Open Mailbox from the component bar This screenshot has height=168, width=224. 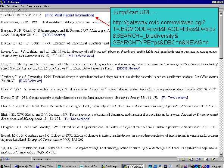pos(190,159)
